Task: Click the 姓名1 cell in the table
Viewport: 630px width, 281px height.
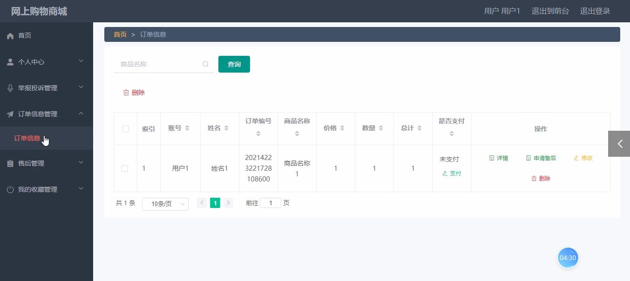Action: (x=220, y=168)
